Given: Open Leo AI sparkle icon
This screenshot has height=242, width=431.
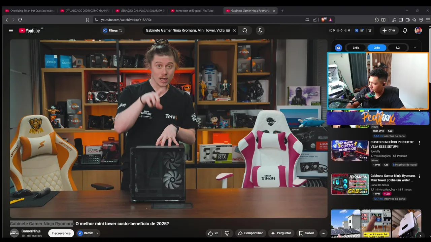Looking at the screenshot, I should 414,20.
